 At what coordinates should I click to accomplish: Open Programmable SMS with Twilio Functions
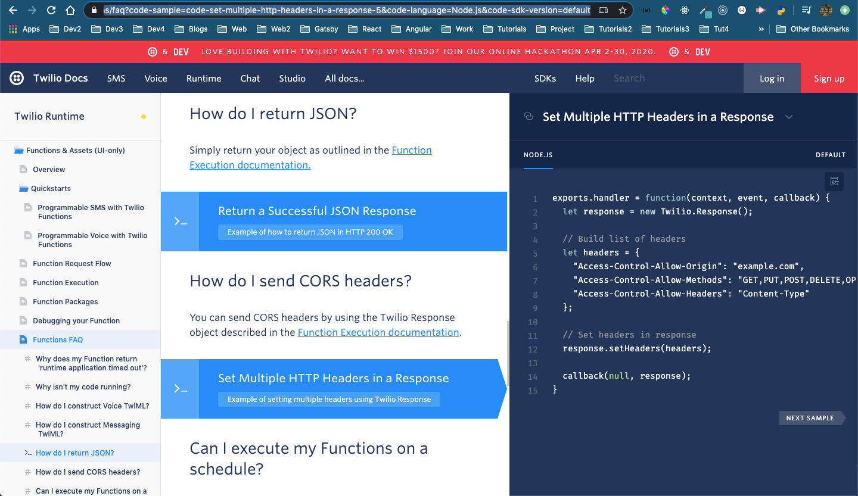click(91, 212)
